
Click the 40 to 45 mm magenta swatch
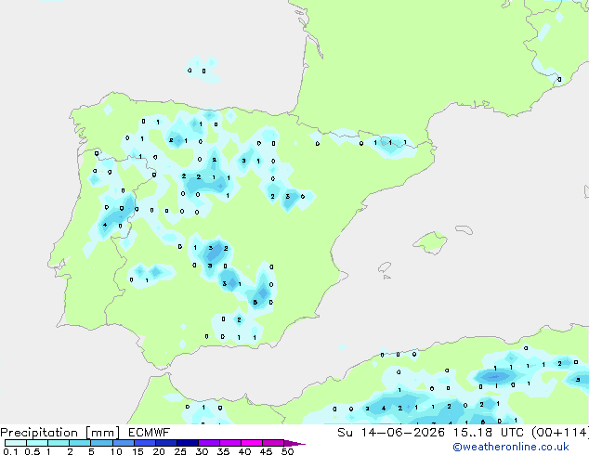point(252,443)
